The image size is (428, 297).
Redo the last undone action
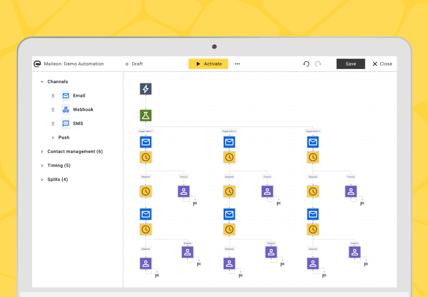point(318,64)
